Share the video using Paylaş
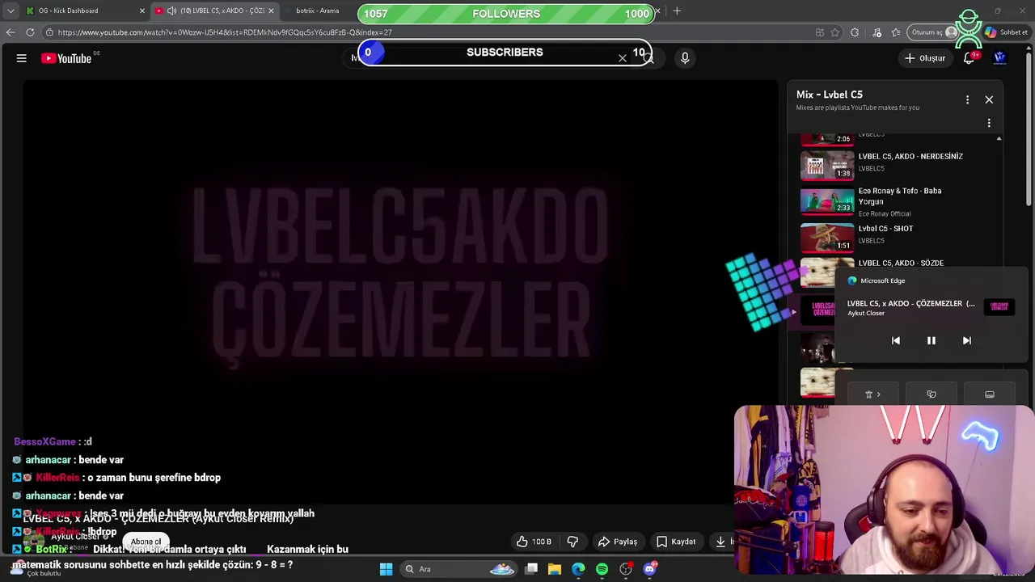 point(618,542)
